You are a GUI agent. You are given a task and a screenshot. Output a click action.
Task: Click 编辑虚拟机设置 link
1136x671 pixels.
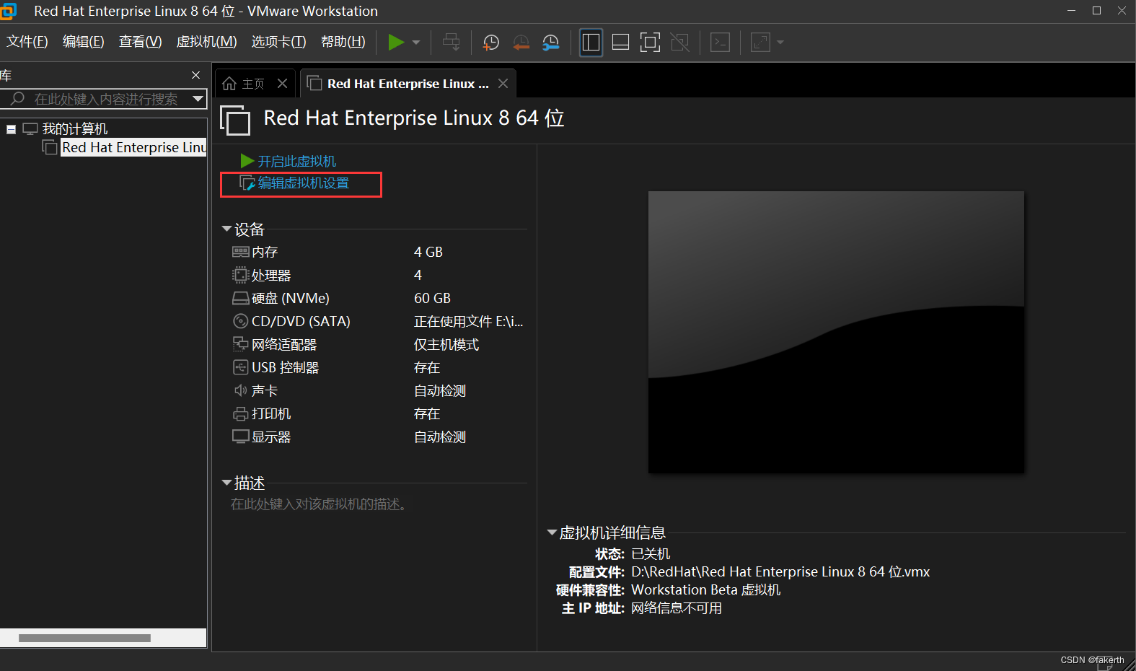point(304,183)
